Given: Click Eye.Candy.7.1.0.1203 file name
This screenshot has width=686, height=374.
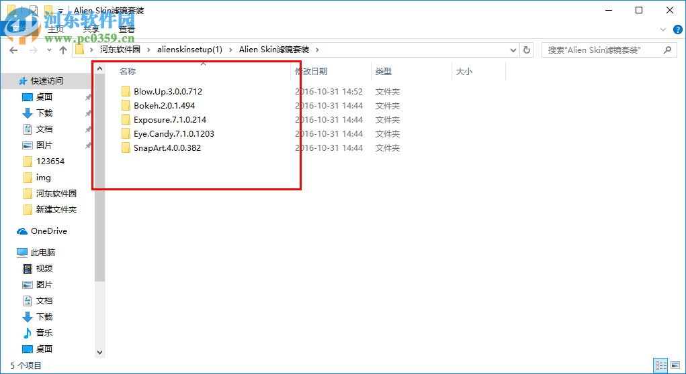Looking at the screenshot, I should click(x=174, y=133).
